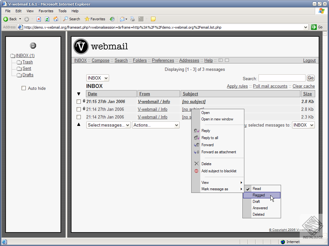Open the Select messages dropdown
The image size is (329, 246).
click(x=108, y=125)
